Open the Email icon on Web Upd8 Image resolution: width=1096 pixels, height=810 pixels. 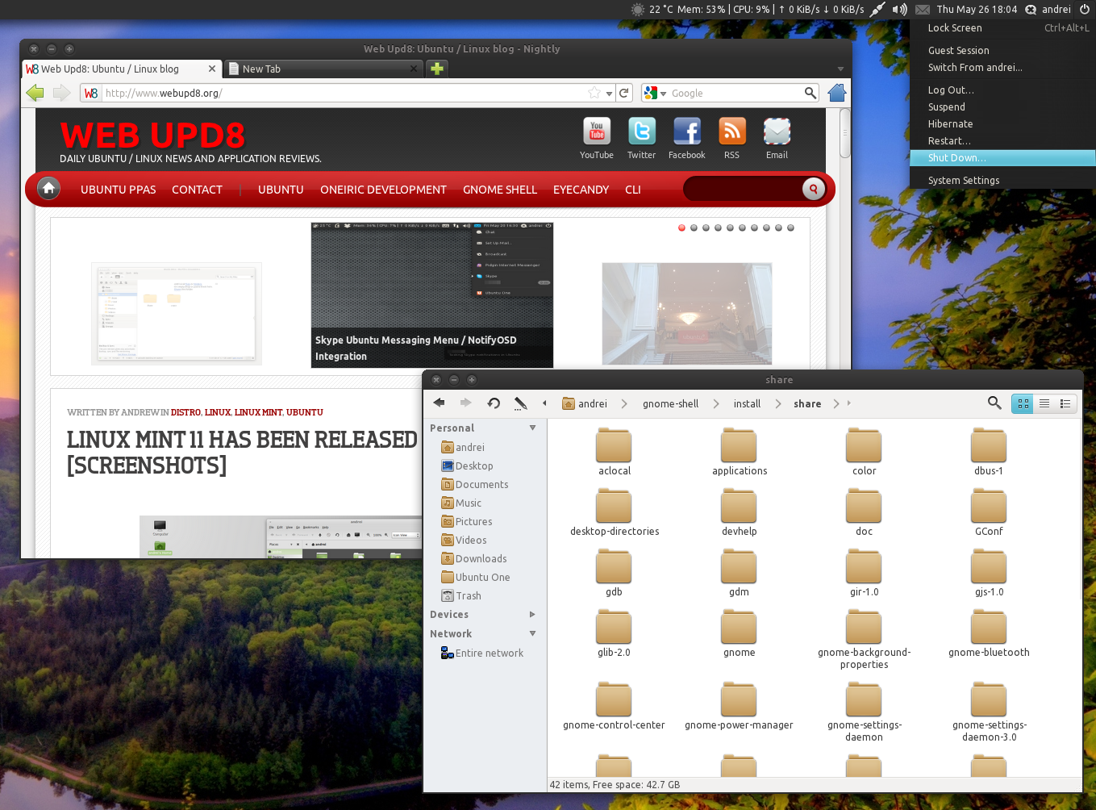click(777, 132)
